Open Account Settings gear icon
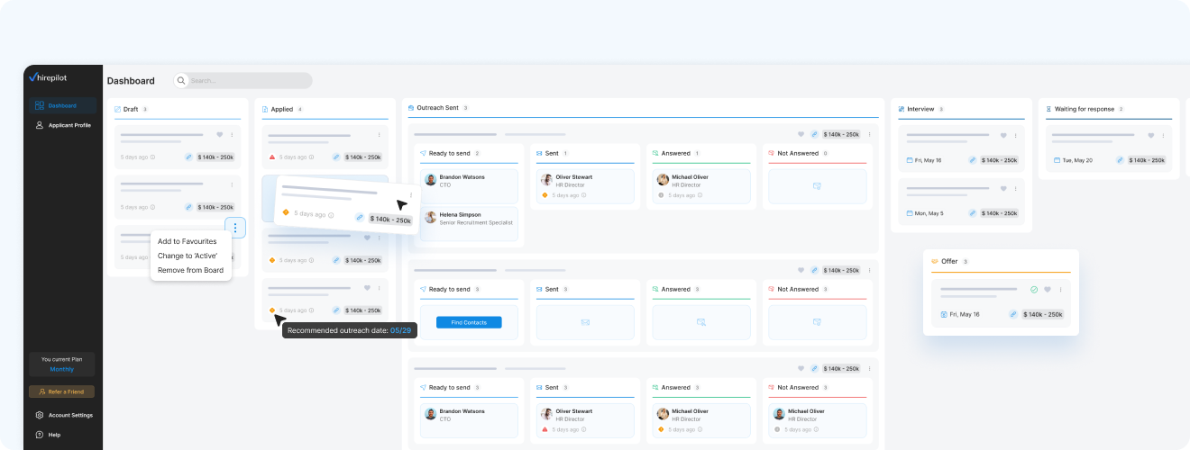1190x450 pixels. click(40, 415)
